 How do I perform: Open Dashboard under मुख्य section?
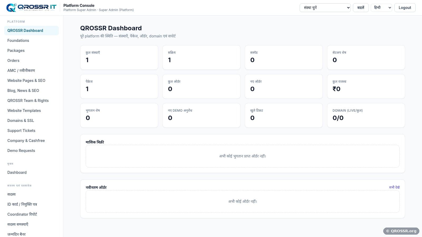click(31, 172)
